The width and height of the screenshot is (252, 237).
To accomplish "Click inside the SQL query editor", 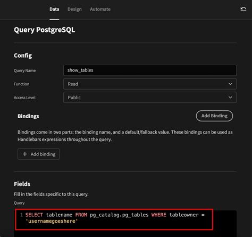I will (x=125, y=223).
